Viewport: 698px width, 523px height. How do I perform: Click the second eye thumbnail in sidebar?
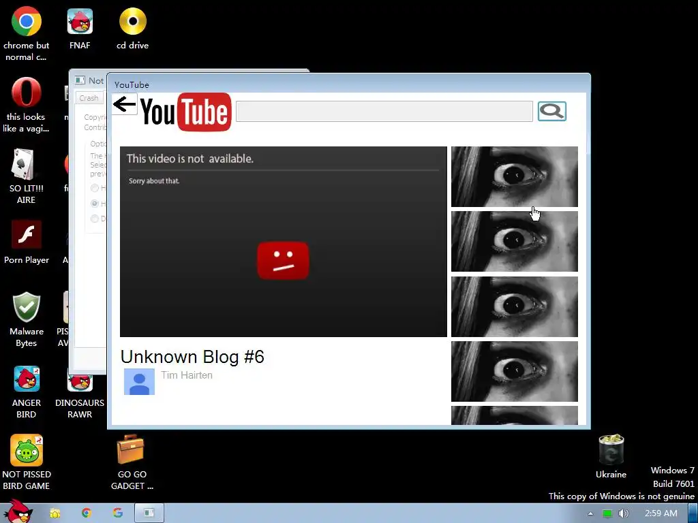pyautogui.click(x=515, y=242)
